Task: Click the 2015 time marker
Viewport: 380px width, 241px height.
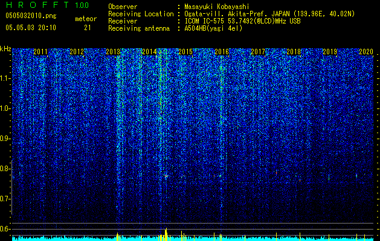Action: [x=185, y=51]
